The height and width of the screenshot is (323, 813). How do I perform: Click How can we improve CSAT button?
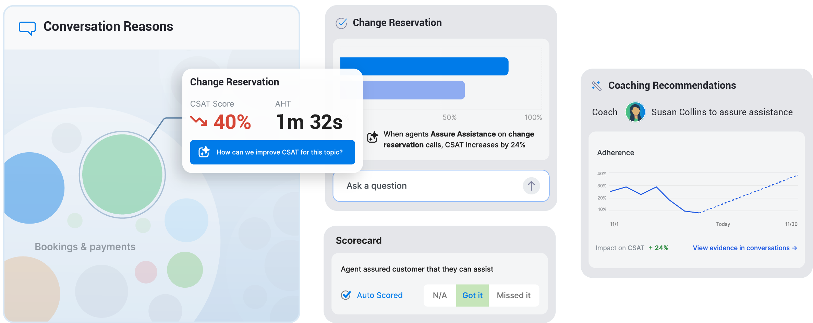[x=272, y=152]
